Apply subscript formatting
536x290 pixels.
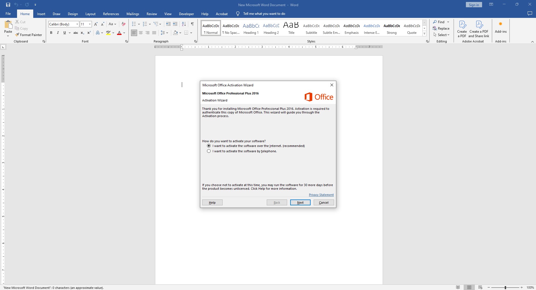[x=82, y=33]
